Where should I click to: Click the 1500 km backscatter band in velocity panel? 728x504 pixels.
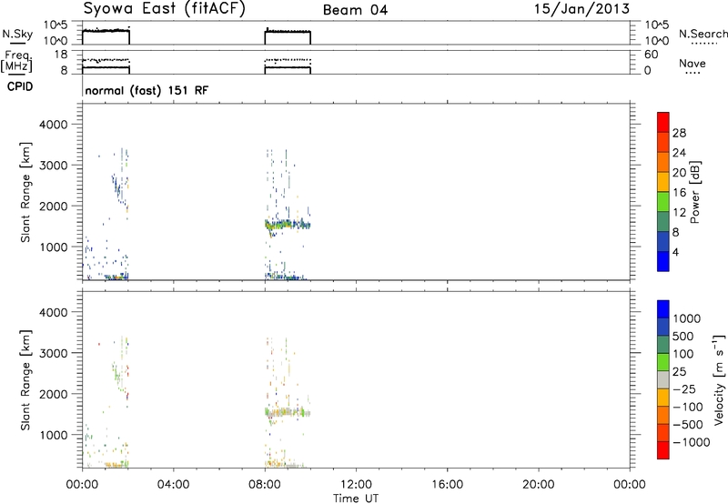click(288, 412)
